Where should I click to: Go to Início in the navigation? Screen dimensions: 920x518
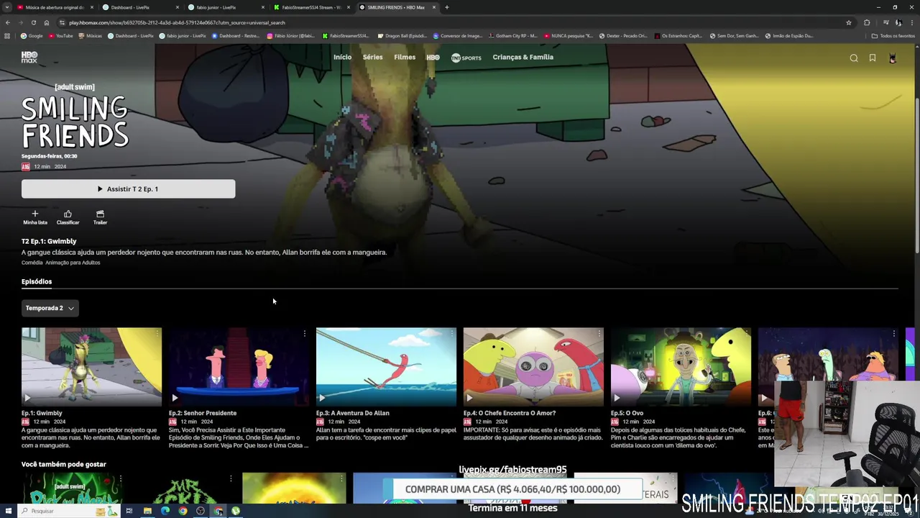(x=343, y=57)
